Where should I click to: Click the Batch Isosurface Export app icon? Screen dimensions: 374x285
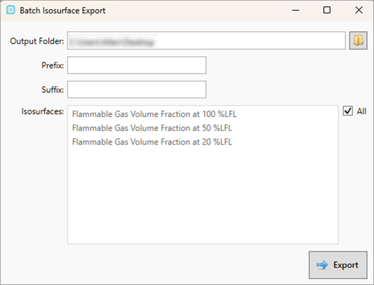click(x=10, y=10)
